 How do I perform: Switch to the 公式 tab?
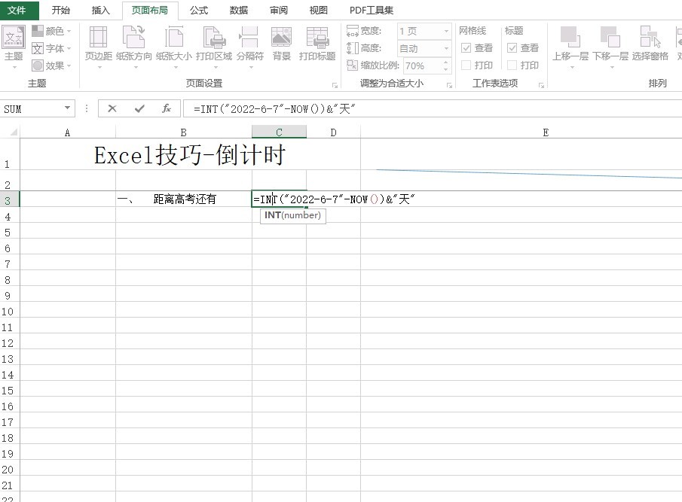pos(199,10)
